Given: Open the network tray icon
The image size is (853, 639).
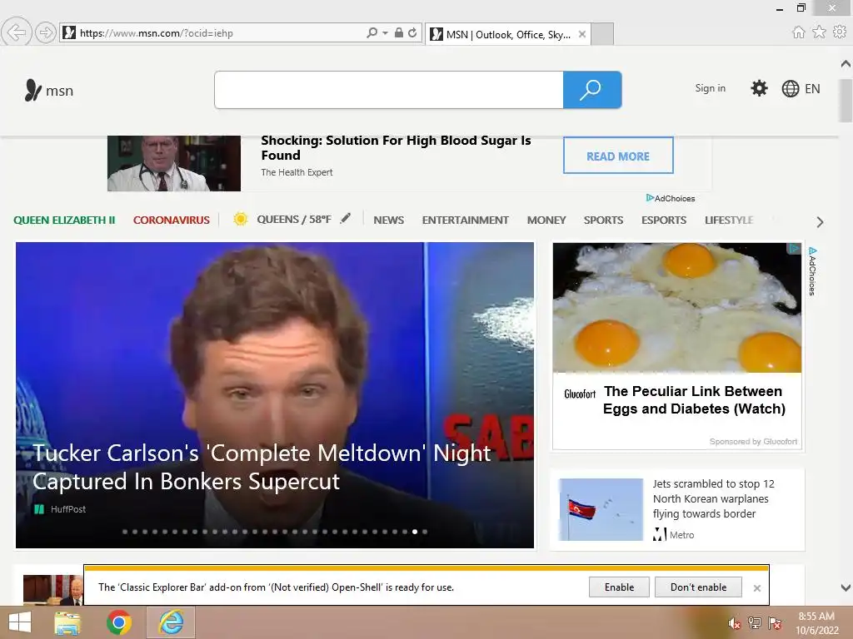Looking at the screenshot, I should point(755,623).
